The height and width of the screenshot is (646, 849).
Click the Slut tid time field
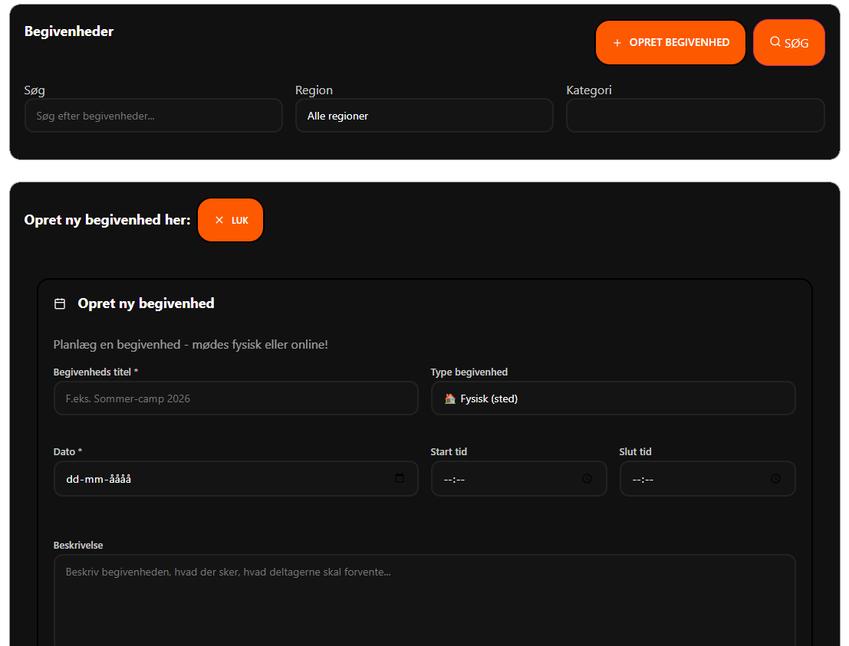[707, 479]
